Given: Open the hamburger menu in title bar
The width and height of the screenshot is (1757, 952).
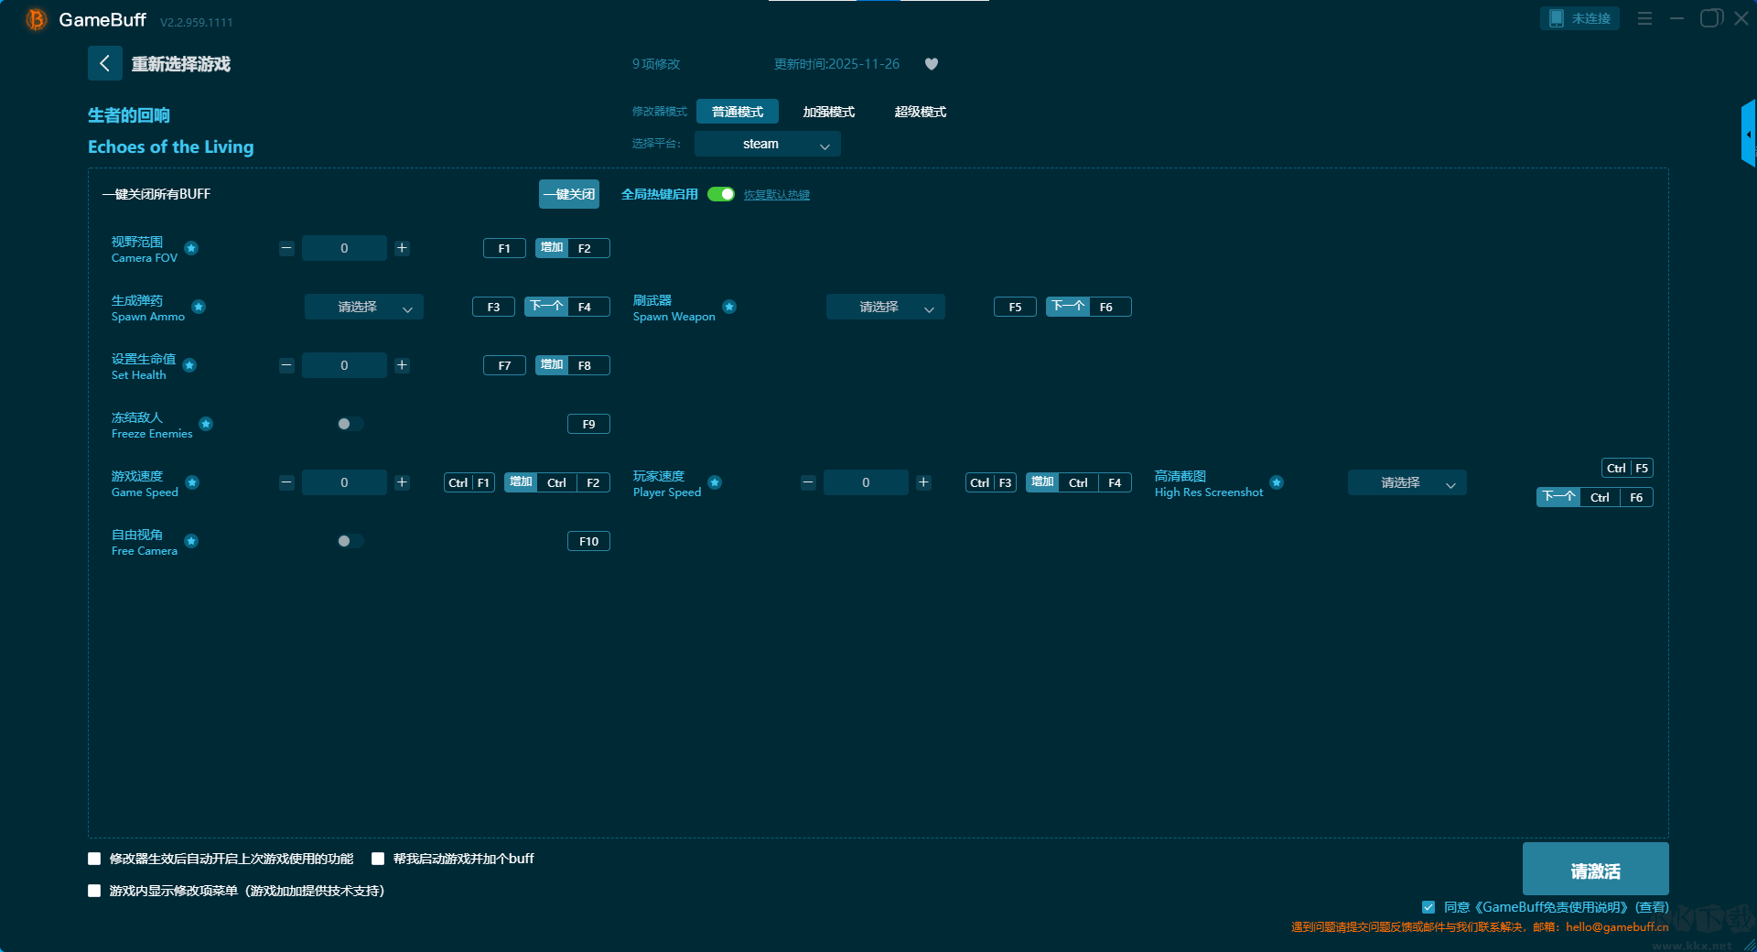Looking at the screenshot, I should [1644, 18].
